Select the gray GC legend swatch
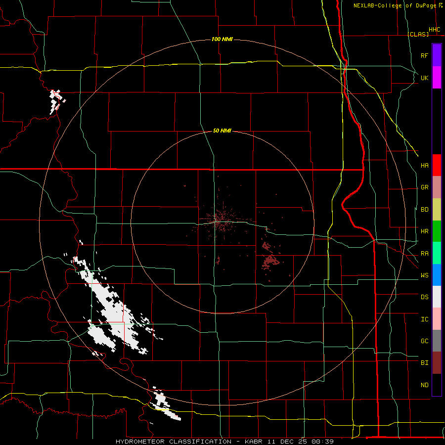This screenshot has height=445, width=445. point(437,341)
